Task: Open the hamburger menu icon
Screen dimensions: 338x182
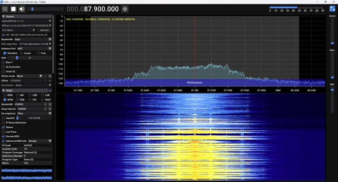Action: 5,9
